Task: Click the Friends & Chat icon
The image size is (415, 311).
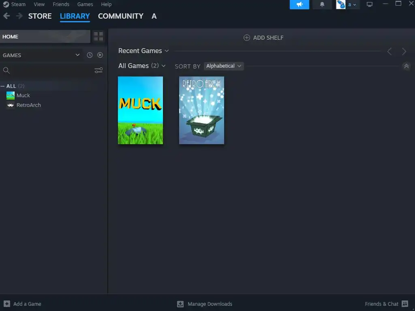Action: pyautogui.click(x=405, y=304)
